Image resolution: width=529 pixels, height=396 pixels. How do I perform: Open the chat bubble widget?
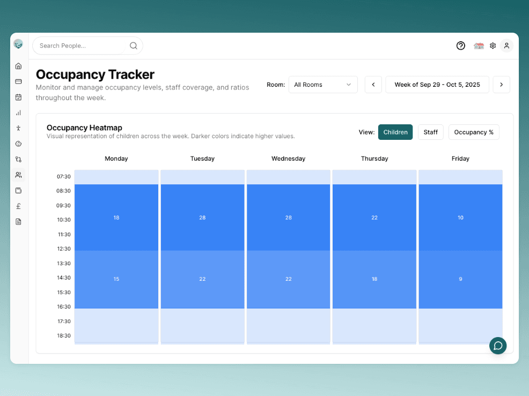(x=497, y=346)
